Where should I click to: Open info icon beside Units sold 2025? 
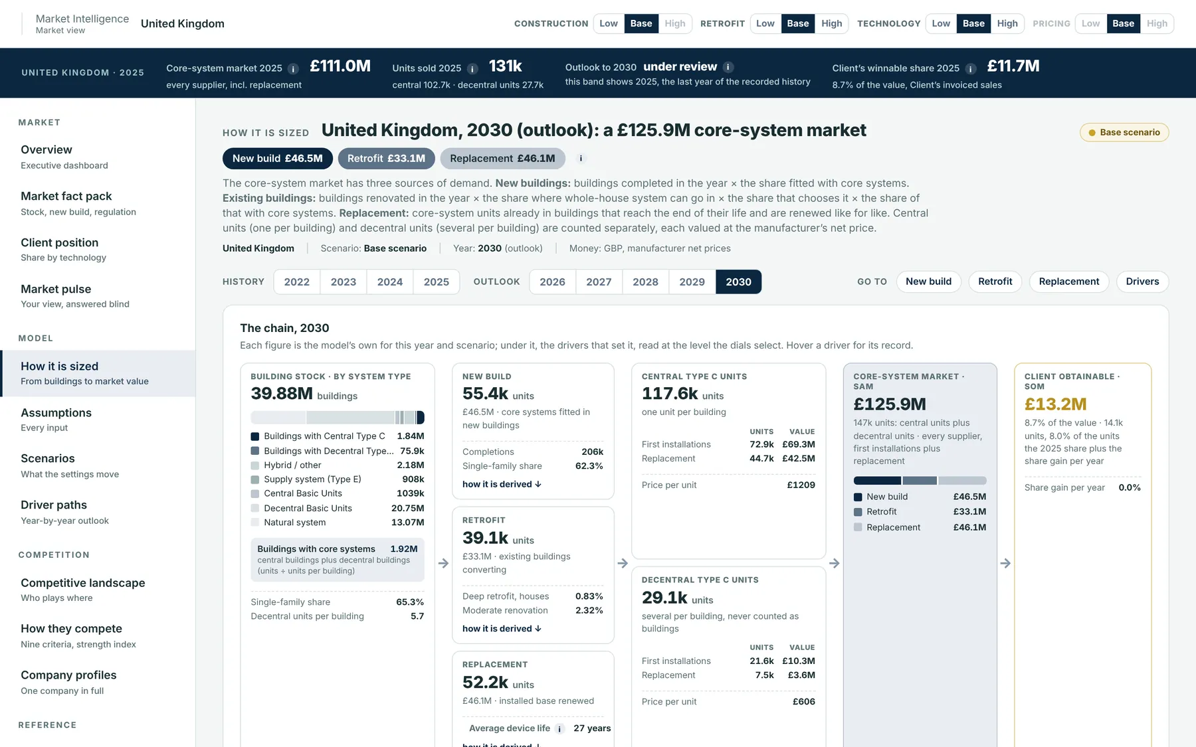pos(472,68)
